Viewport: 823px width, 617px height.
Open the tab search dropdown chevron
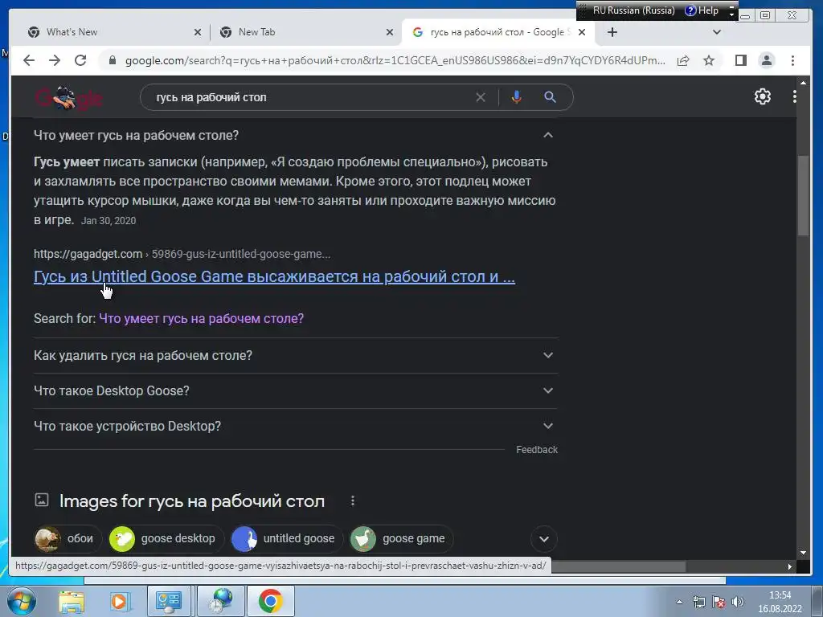[716, 32]
